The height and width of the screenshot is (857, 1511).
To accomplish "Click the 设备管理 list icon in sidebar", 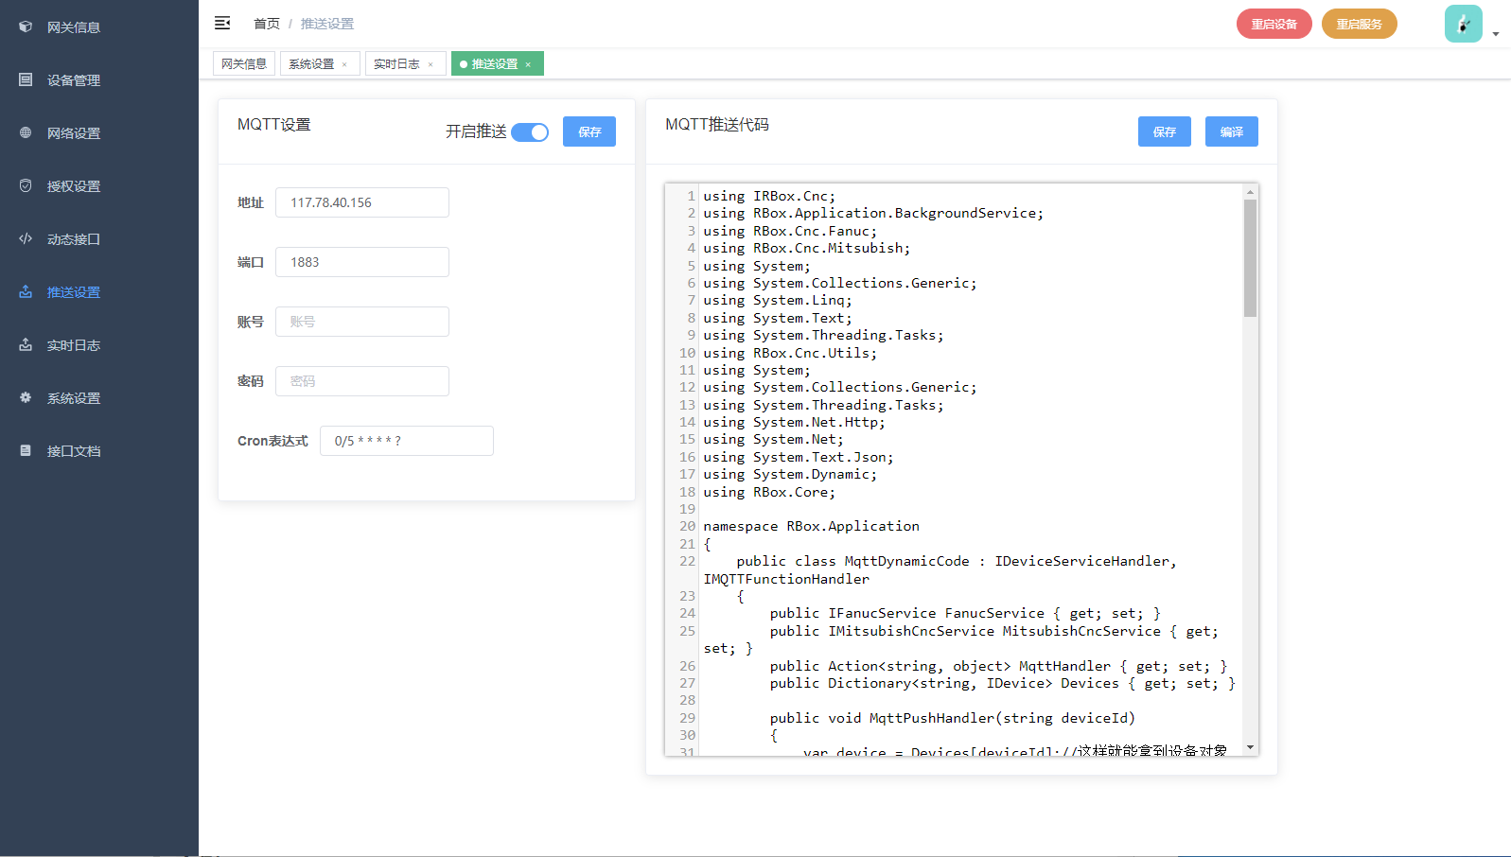I will (x=26, y=80).
